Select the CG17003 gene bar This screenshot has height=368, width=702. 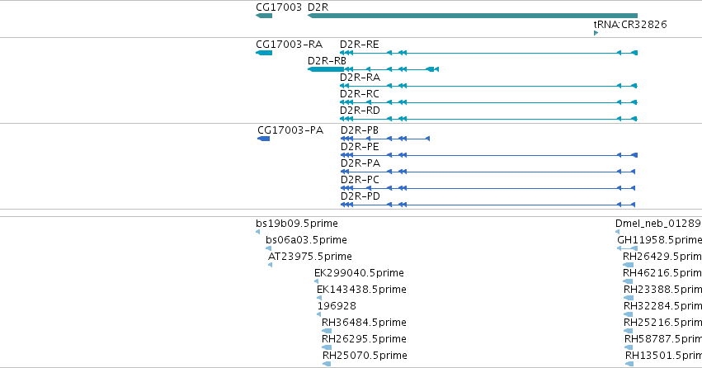tap(264, 17)
